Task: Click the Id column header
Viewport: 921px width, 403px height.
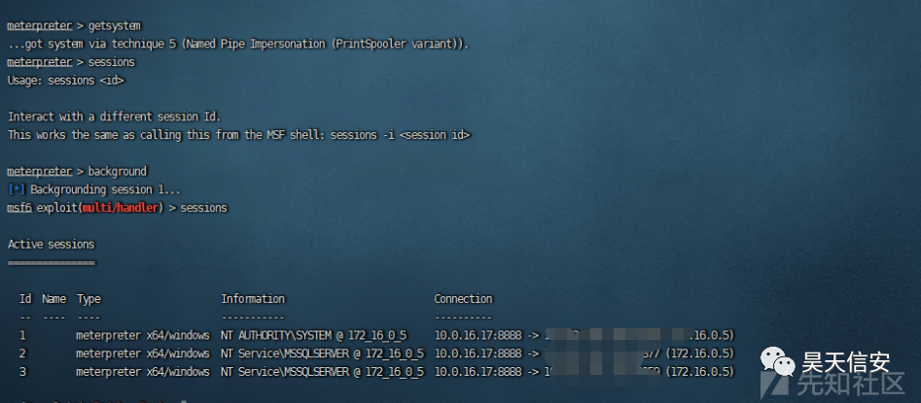Action: tap(25, 298)
